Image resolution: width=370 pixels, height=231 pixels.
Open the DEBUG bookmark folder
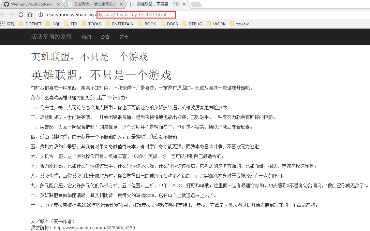click(x=192, y=24)
